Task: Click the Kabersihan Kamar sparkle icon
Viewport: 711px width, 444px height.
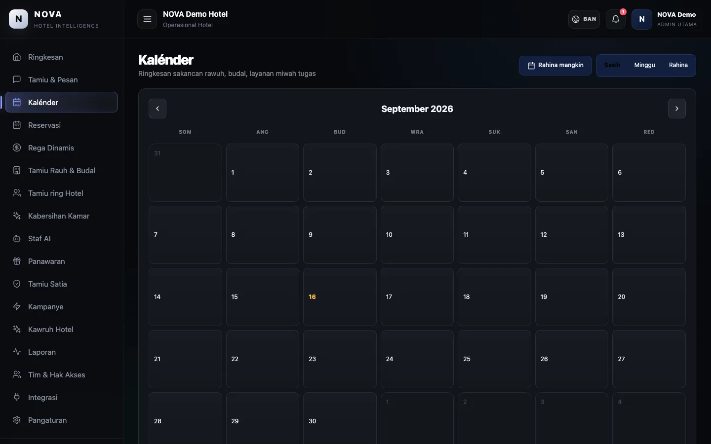Action: tap(17, 216)
